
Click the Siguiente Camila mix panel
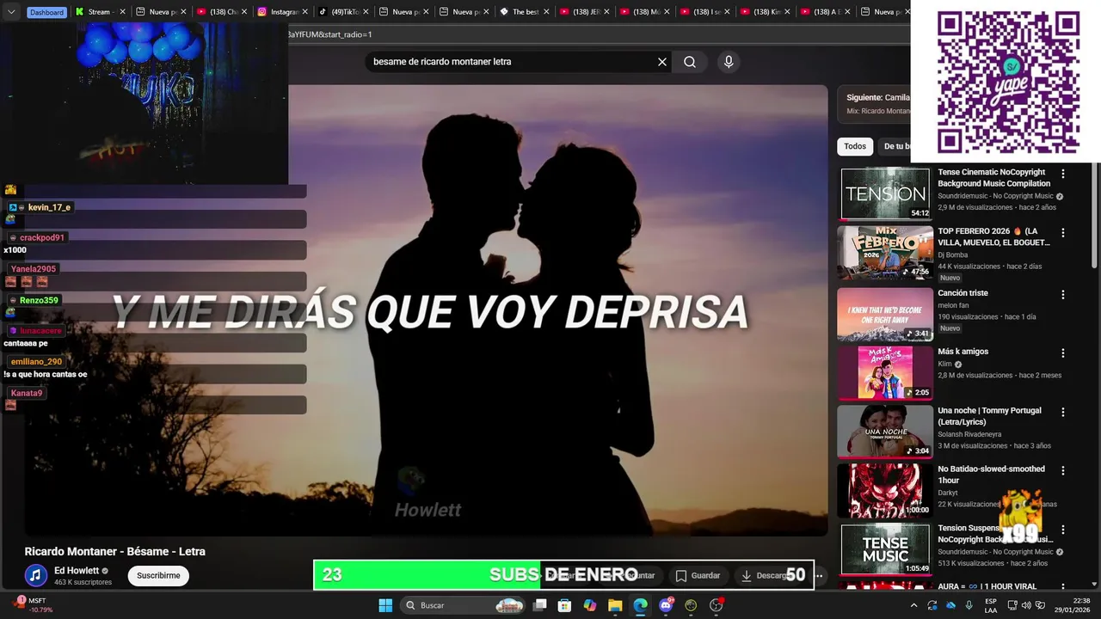click(x=874, y=104)
